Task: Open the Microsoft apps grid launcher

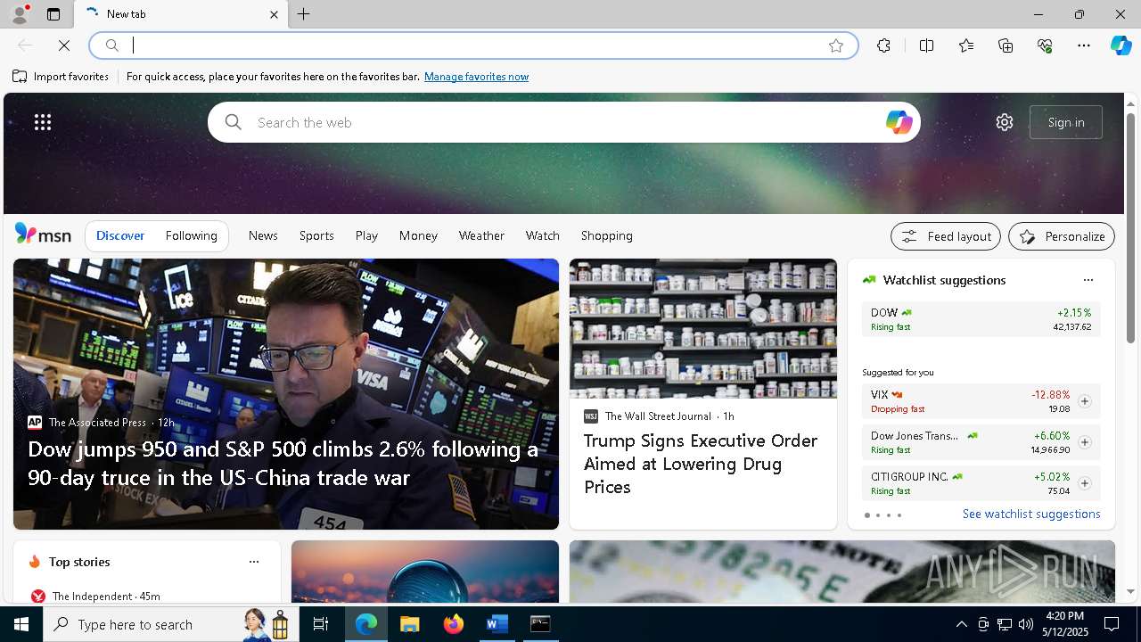Action: 43,122
